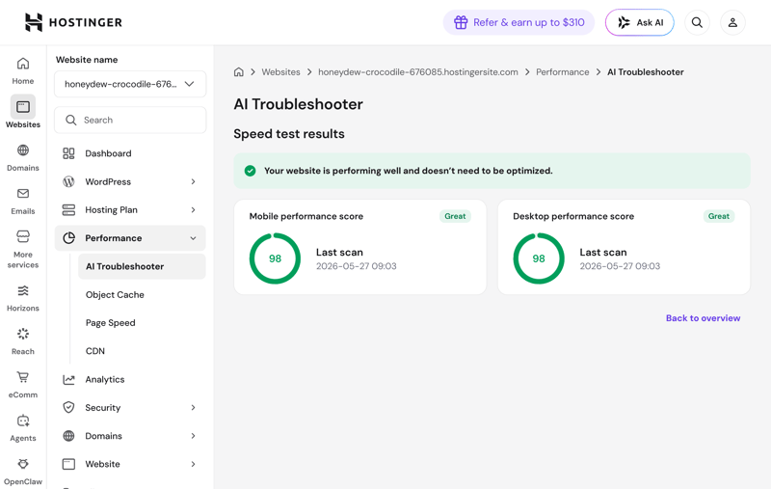Click the Performance pie chart icon

68,238
